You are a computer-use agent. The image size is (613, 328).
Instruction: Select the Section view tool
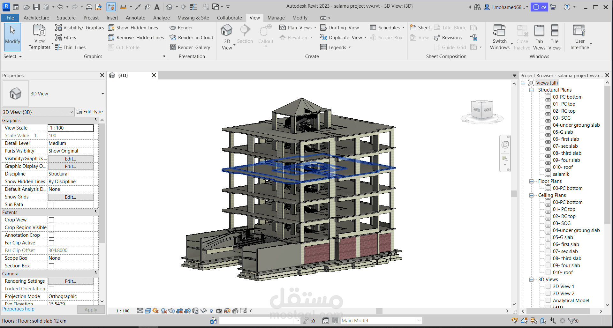[x=245, y=35]
